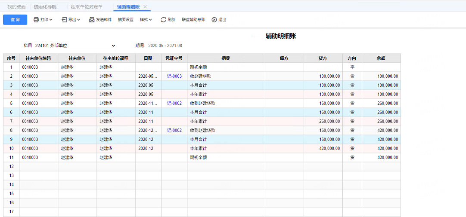Open the 科目 224101 外部单位 dropdown
The image size is (466, 217).
75,46
